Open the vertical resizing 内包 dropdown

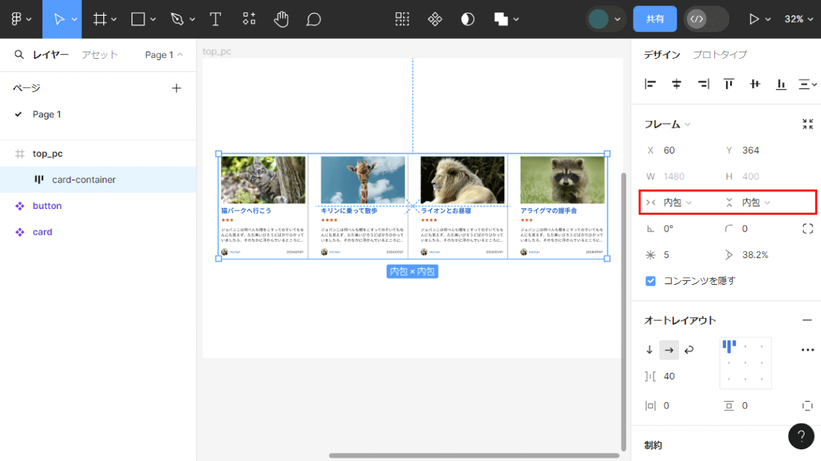(756, 202)
